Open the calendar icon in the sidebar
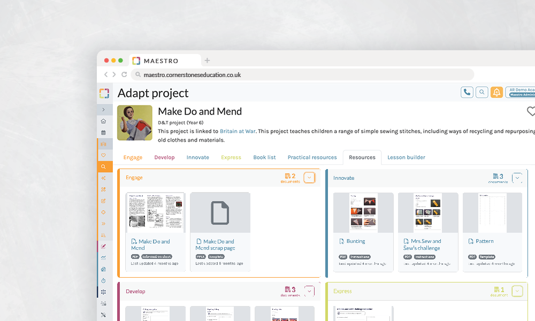The image size is (535, 321). pyautogui.click(x=103, y=132)
